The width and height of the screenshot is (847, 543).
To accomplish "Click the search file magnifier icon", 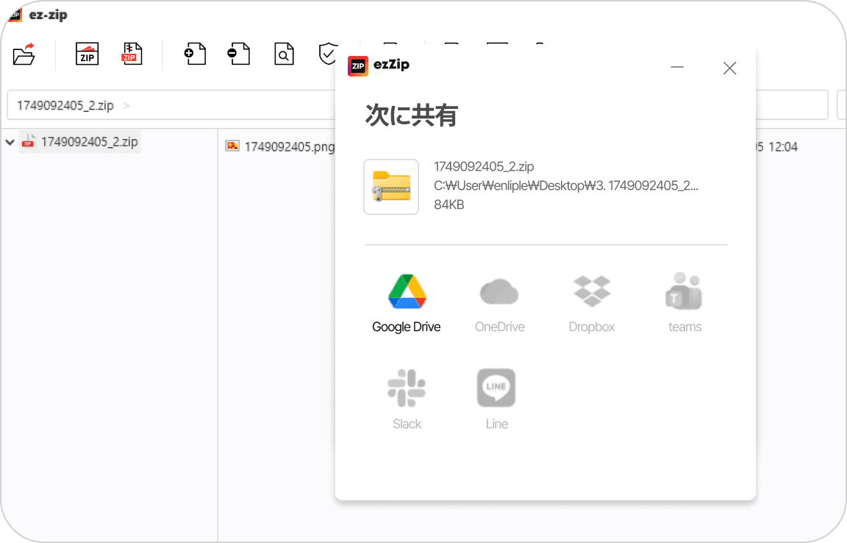I will [284, 54].
